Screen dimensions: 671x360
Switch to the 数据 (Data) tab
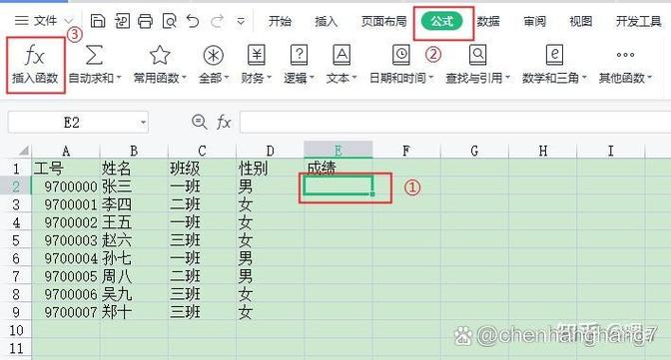pyautogui.click(x=488, y=21)
